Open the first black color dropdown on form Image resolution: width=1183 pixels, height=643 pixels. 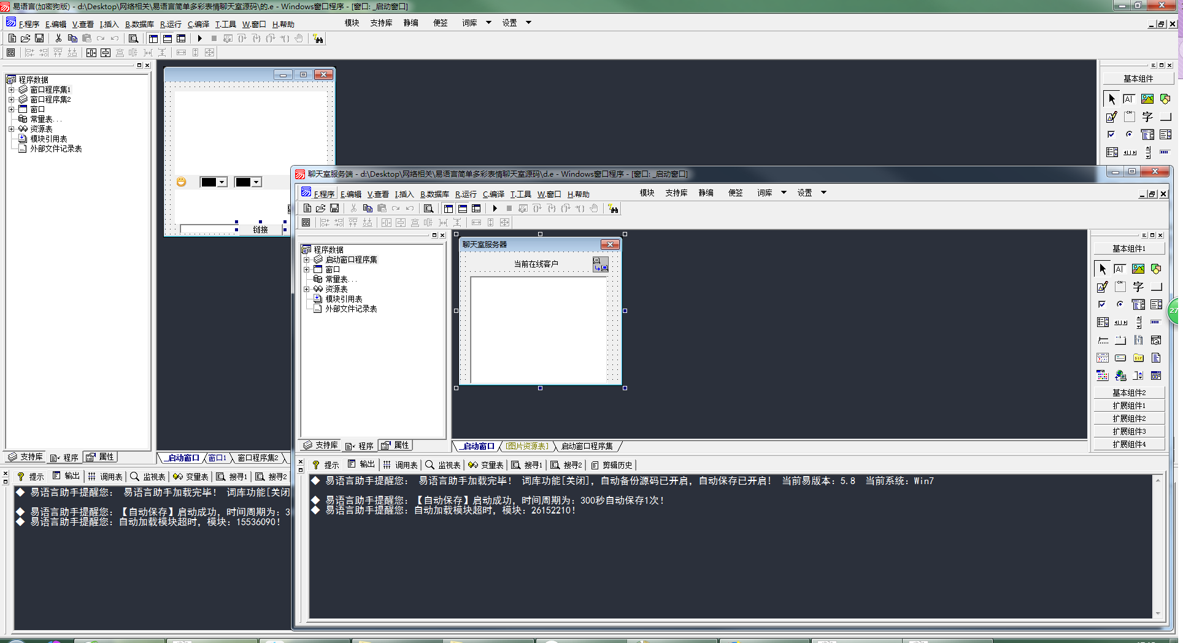tap(222, 182)
